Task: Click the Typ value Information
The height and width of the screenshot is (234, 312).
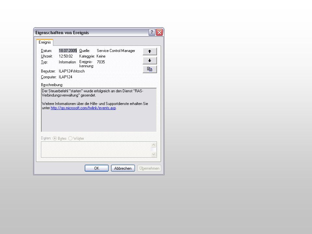Action: (67, 62)
